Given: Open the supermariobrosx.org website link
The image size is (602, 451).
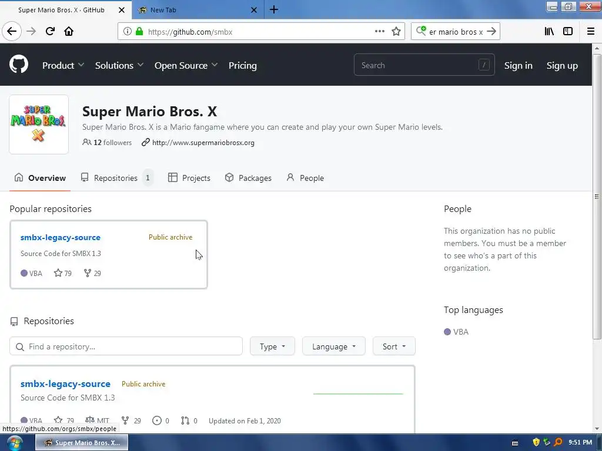Looking at the screenshot, I should point(203,143).
